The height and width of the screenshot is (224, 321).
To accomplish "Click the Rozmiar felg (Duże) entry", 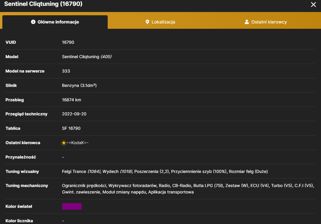I will (x=248, y=172).
